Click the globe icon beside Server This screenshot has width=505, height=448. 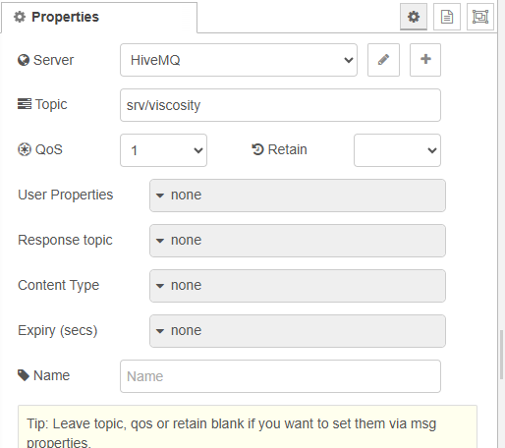24,60
